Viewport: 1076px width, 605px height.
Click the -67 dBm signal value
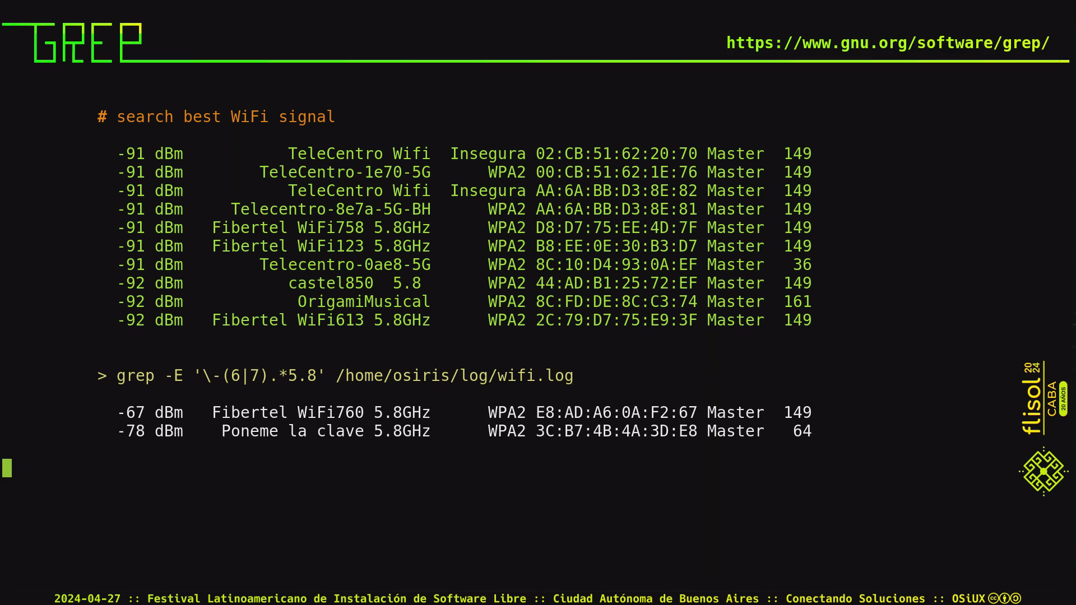[150, 412]
